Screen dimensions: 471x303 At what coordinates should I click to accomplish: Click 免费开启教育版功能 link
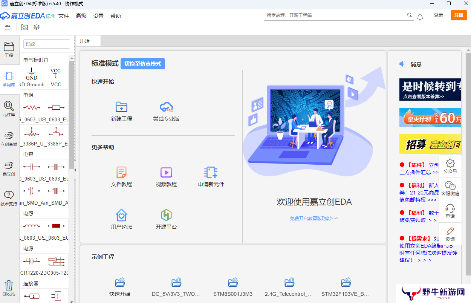point(314,219)
